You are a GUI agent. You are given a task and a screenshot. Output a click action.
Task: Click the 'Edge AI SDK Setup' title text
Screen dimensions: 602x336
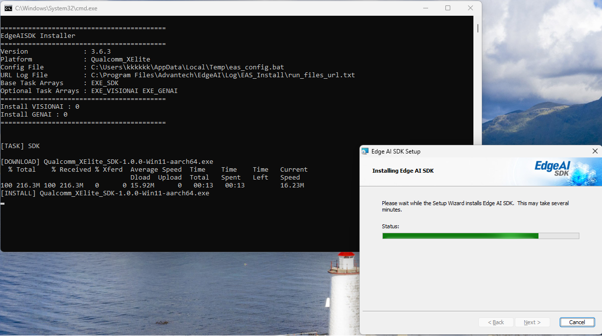[396, 152]
